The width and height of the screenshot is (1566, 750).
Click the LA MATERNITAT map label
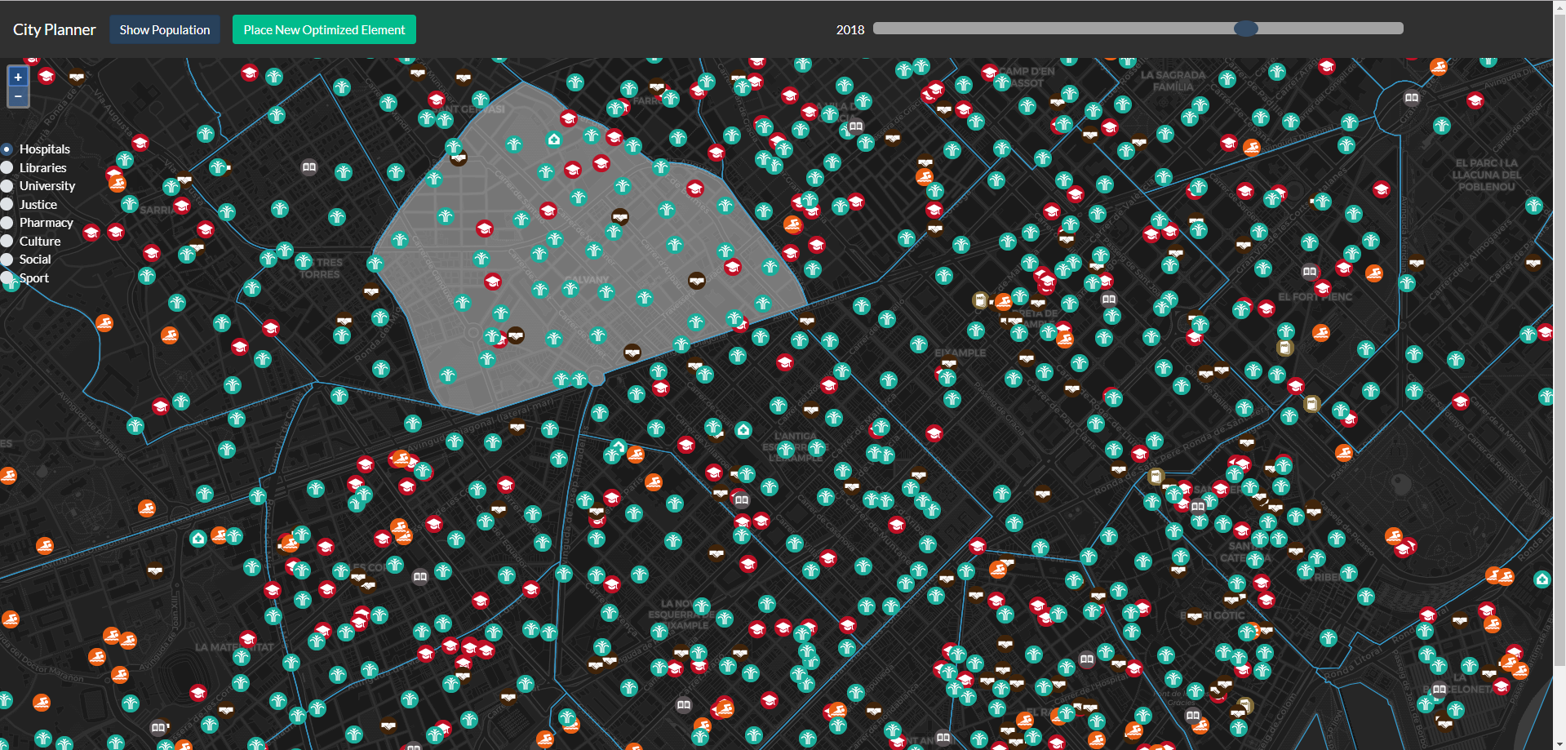(x=234, y=647)
